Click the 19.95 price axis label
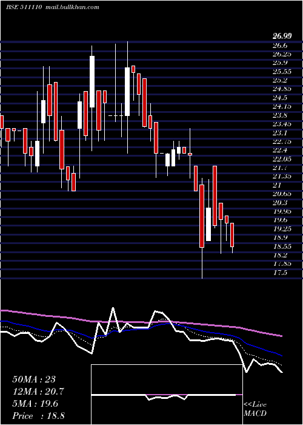 282,211
